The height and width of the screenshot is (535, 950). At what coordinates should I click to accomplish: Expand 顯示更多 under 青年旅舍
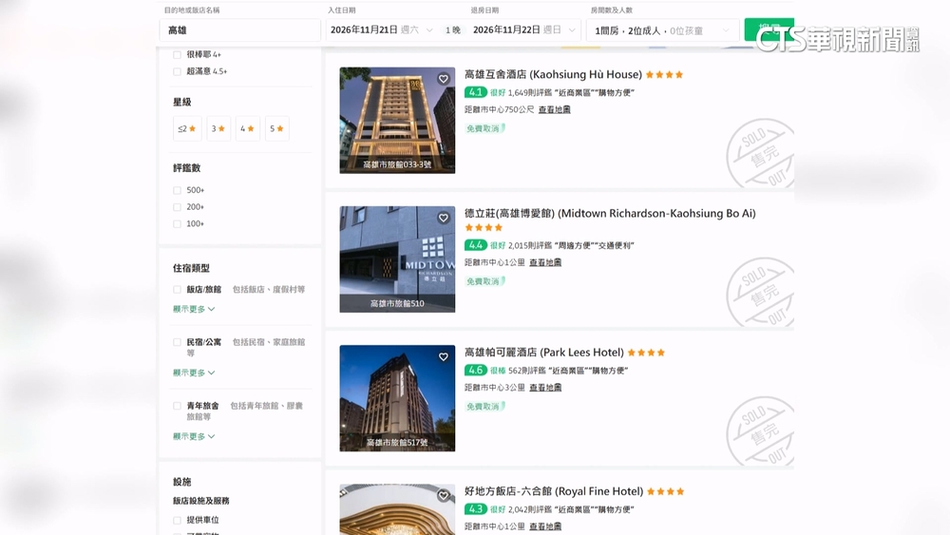pyautogui.click(x=194, y=436)
